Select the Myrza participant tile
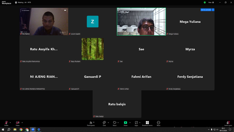Image resolution: width=234 pixels, height=132 pixels. [190, 49]
